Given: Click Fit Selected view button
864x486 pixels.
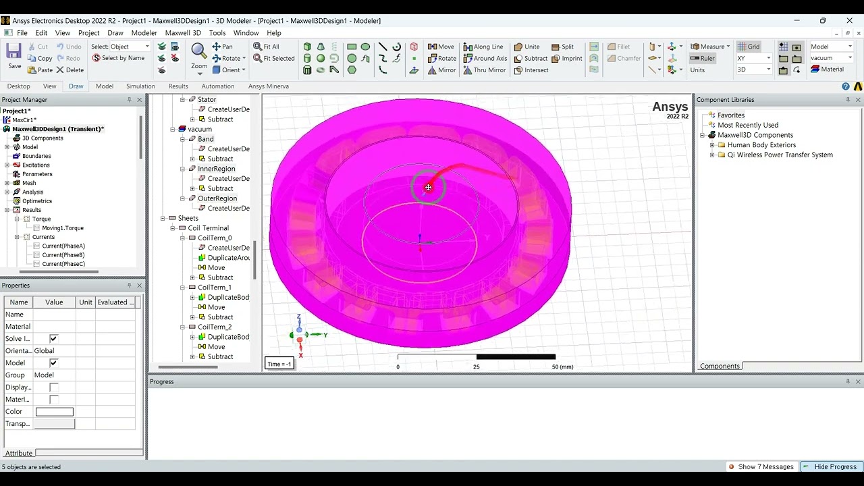Looking at the screenshot, I should click(x=273, y=58).
